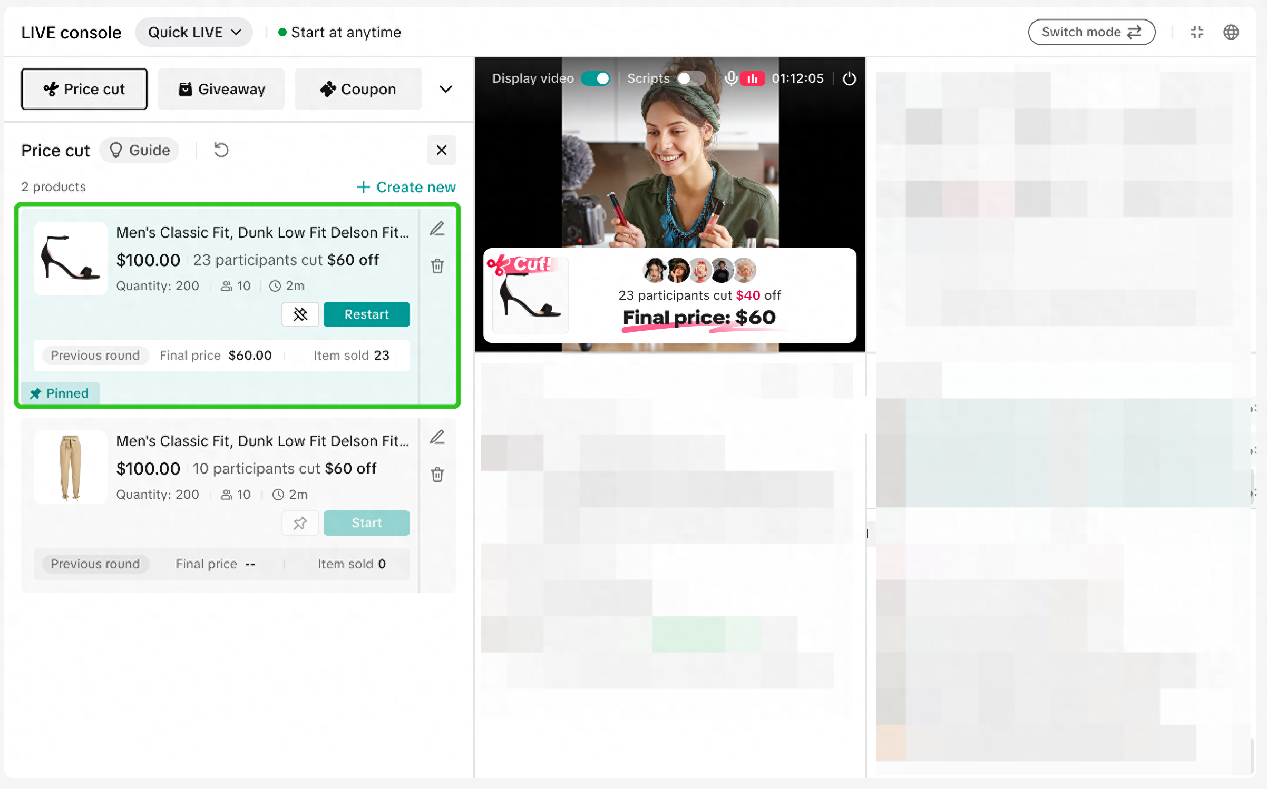Unpin the heels product
Image resolution: width=1267 pixels, height=789 pixels.
(300, 314)
